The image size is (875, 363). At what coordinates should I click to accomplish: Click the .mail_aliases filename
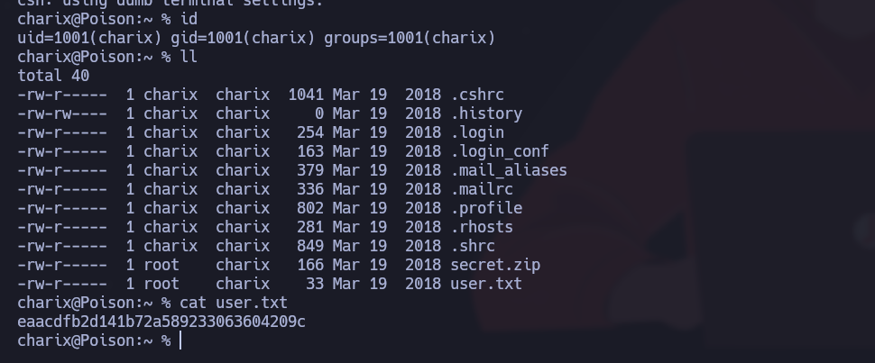[509, 170]
